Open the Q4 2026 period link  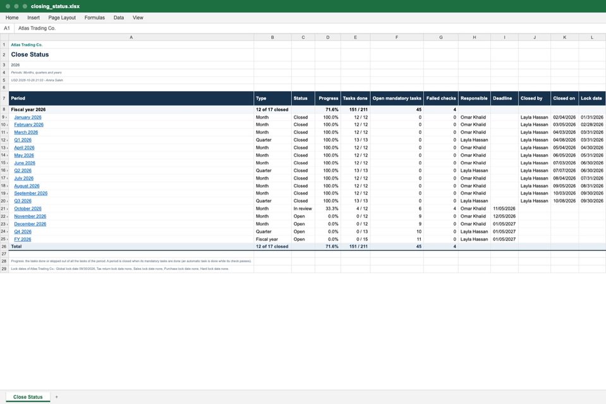tap(23, 231)
